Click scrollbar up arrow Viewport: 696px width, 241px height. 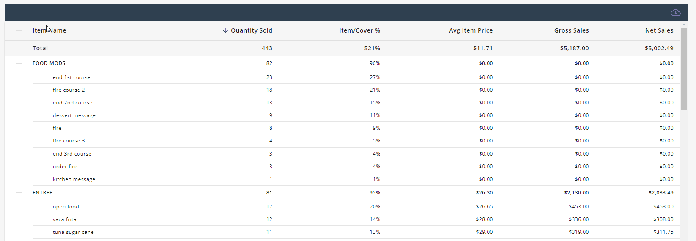[x=684, y=25]
